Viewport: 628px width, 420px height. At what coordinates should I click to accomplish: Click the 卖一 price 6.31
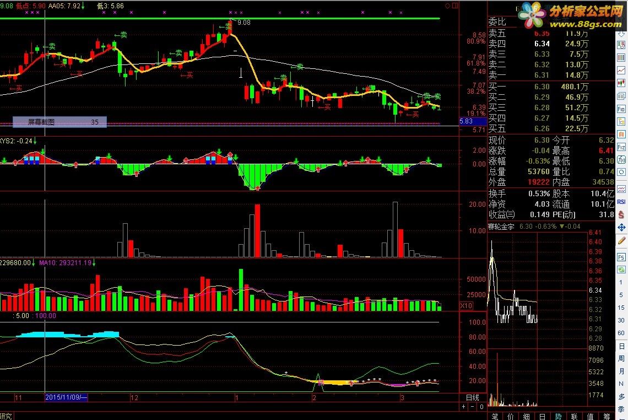tap(542, 75)
